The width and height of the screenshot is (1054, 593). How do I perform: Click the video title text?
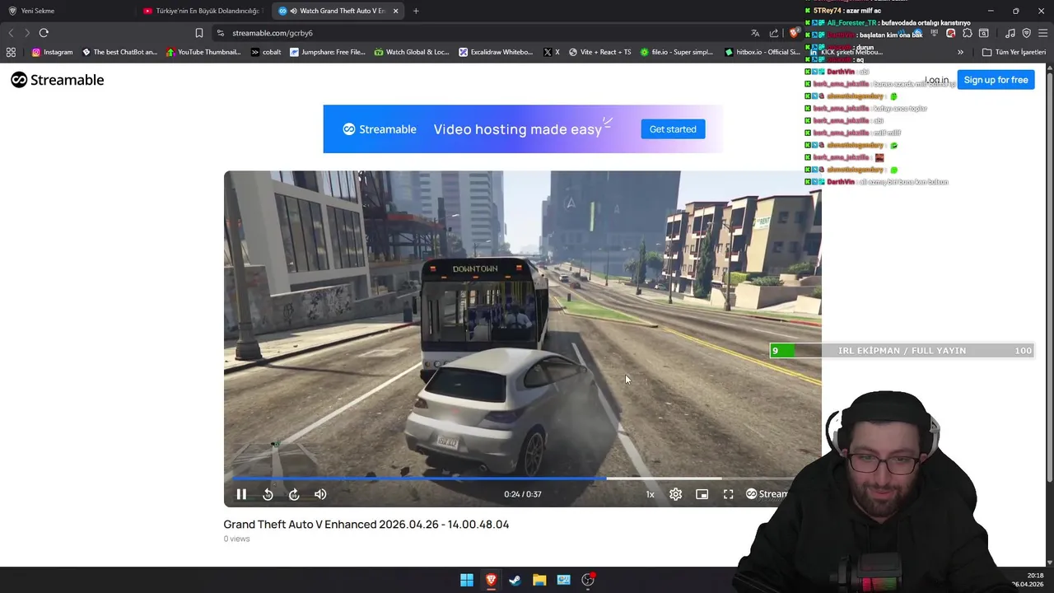(366, 525)
